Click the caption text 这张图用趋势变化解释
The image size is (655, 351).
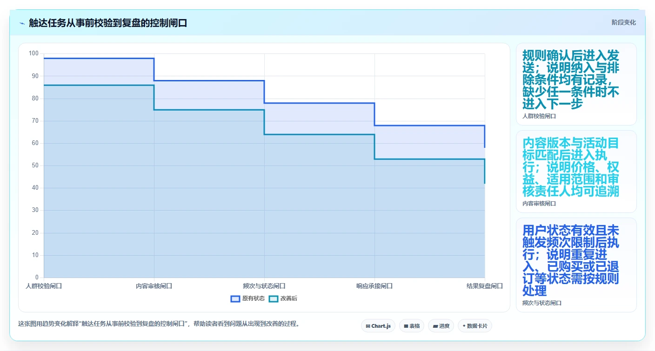pos(48,324)
